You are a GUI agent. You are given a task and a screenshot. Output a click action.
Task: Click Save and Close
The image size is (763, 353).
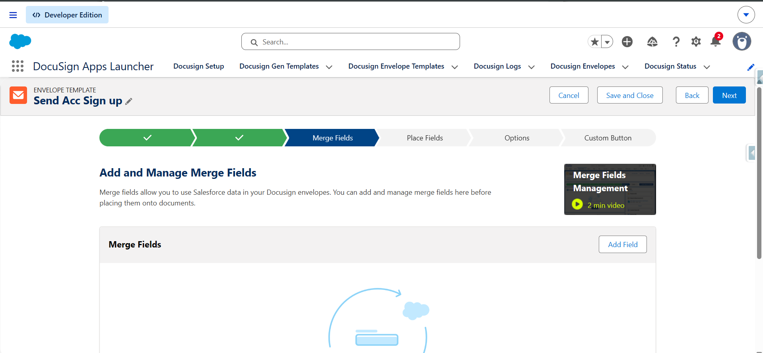630,95
